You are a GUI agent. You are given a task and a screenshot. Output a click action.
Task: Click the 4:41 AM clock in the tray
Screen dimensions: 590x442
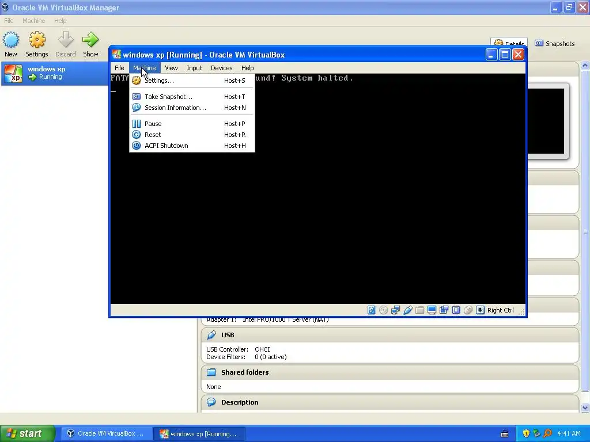pyautogui.click(x=569, y=433)
